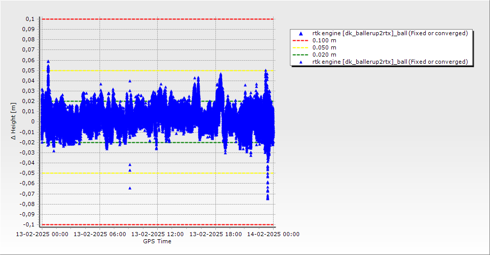
Task: Click the positive 0,05 y-axis label
Action: (29, 70)
